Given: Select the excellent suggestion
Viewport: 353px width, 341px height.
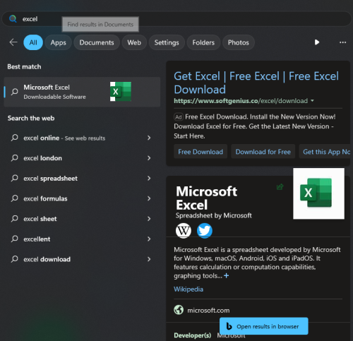Looking at the screenshot, I should (x=82, y=239).
